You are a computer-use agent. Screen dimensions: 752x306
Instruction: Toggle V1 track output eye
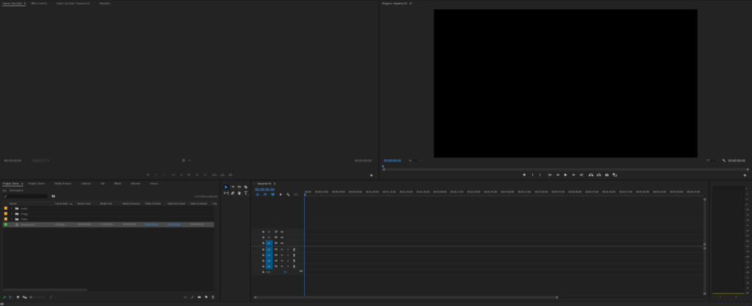click(x=282, y=243)
